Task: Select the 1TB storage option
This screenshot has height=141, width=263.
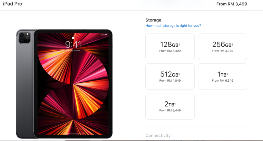Action: click(222, 77)
